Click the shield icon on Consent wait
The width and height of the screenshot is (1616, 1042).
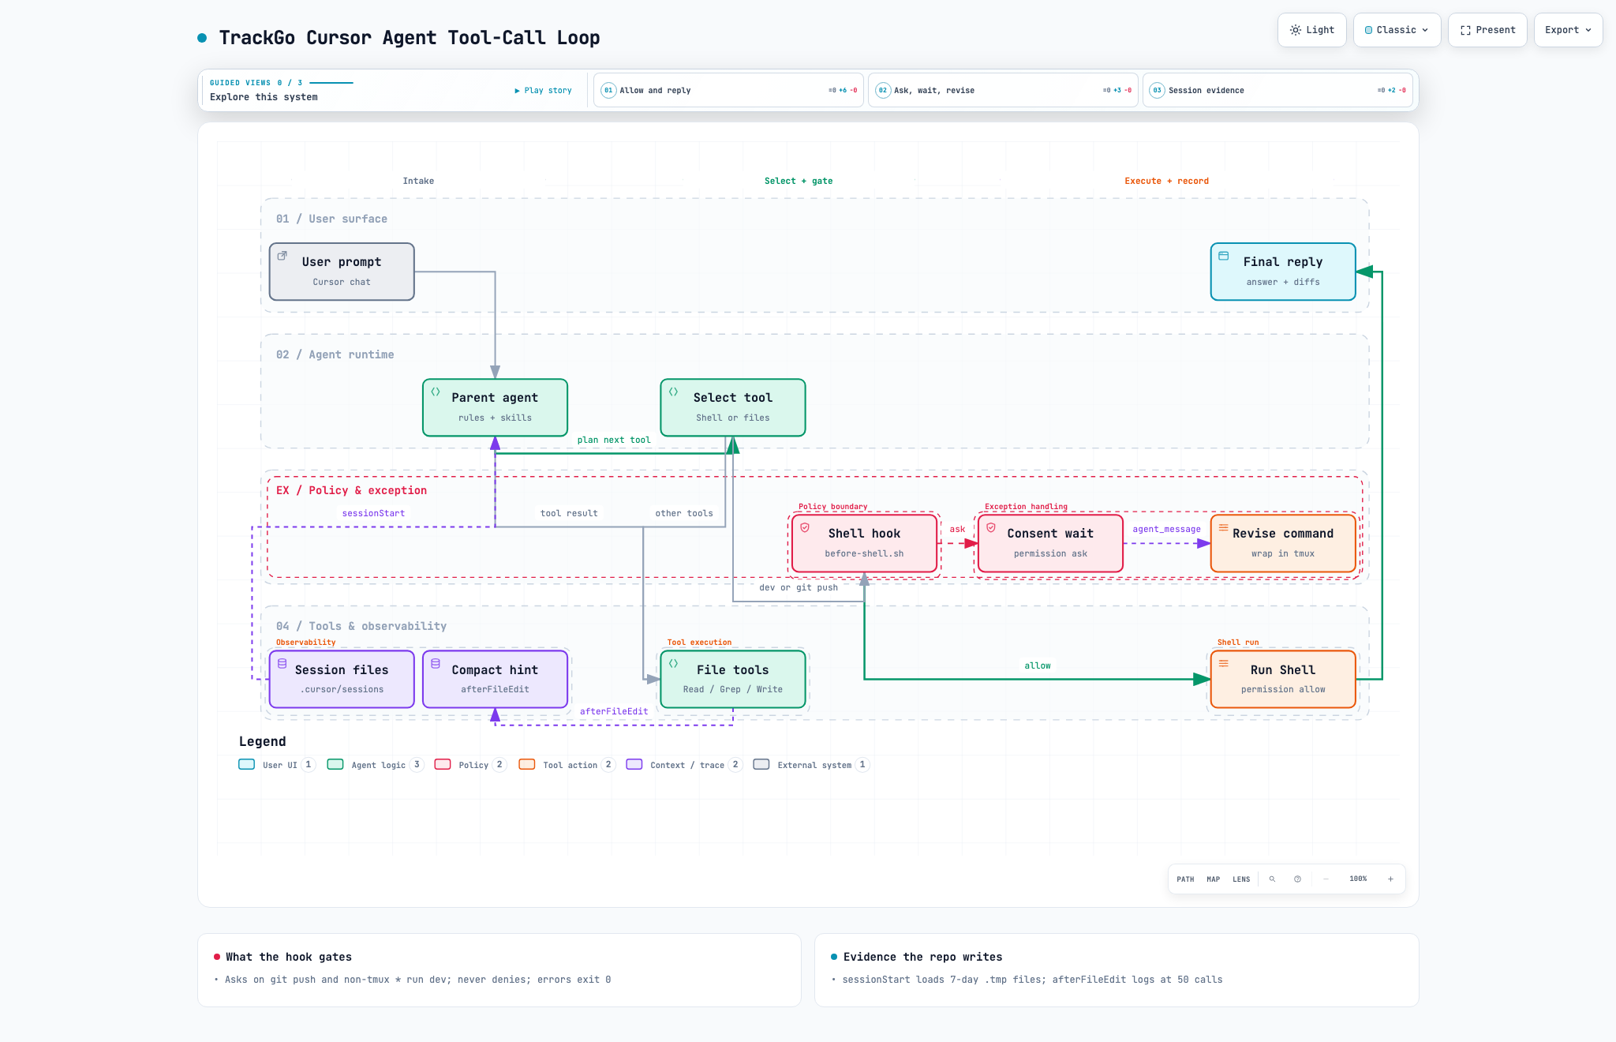(991, 527)
